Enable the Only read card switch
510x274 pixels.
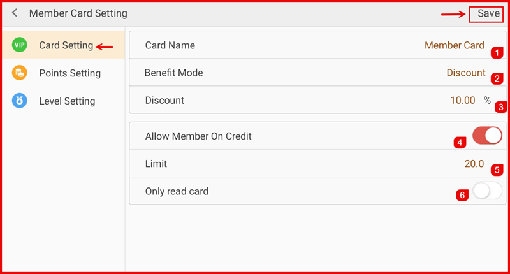[x=487, y=191]
